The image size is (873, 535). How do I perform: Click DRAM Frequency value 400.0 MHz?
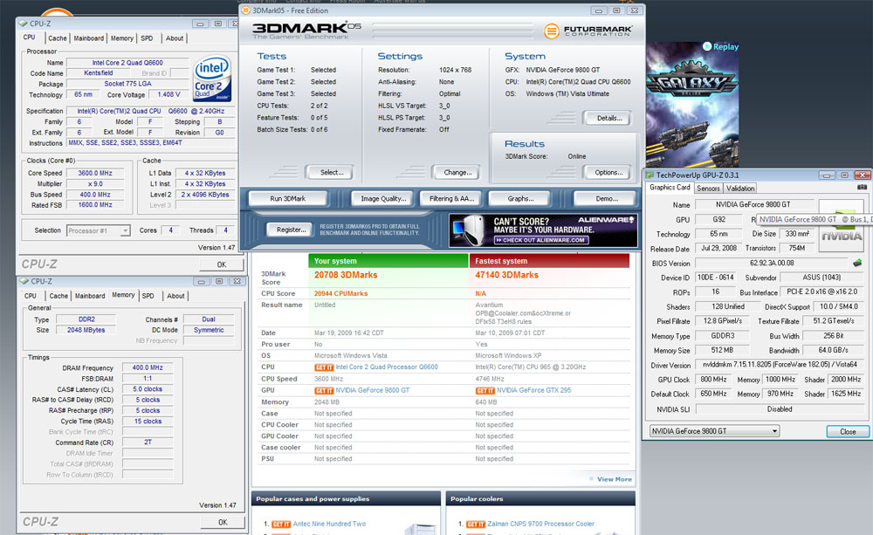[148, 368]
